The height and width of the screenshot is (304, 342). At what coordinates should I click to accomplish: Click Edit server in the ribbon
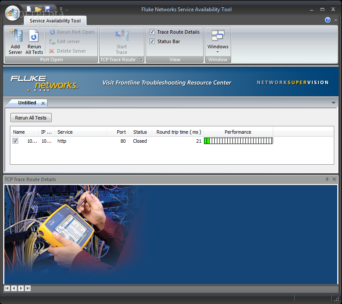(x=65, y=41)
